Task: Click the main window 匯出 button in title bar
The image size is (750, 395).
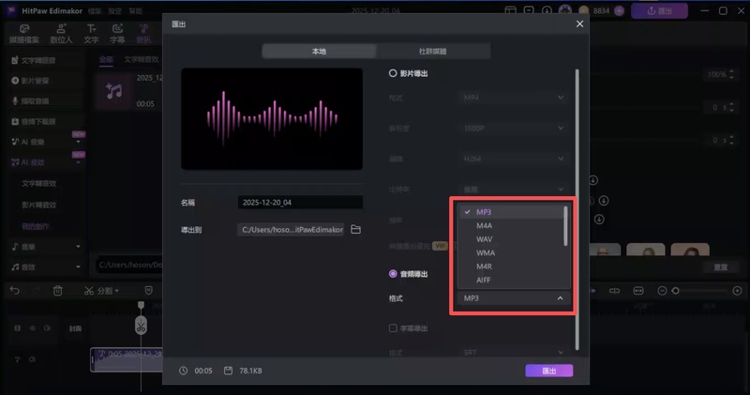Action: 659,10
